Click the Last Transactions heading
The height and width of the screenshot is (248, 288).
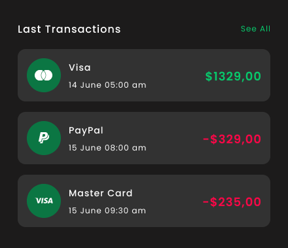tap(69, 29)
